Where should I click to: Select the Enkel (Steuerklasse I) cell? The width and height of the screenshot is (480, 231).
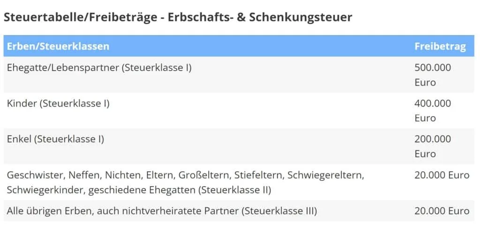pyautogui.click(x=55, y=139)
